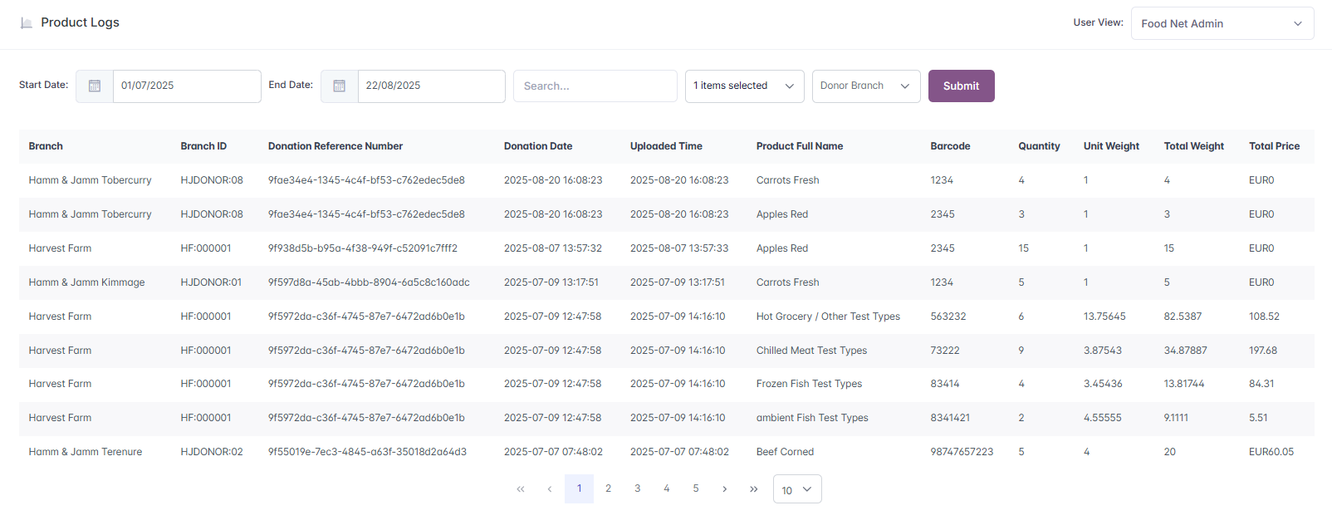Go to next page using right arrow
The height and width of the screenshot is (525, 1332).
(725, 489)
